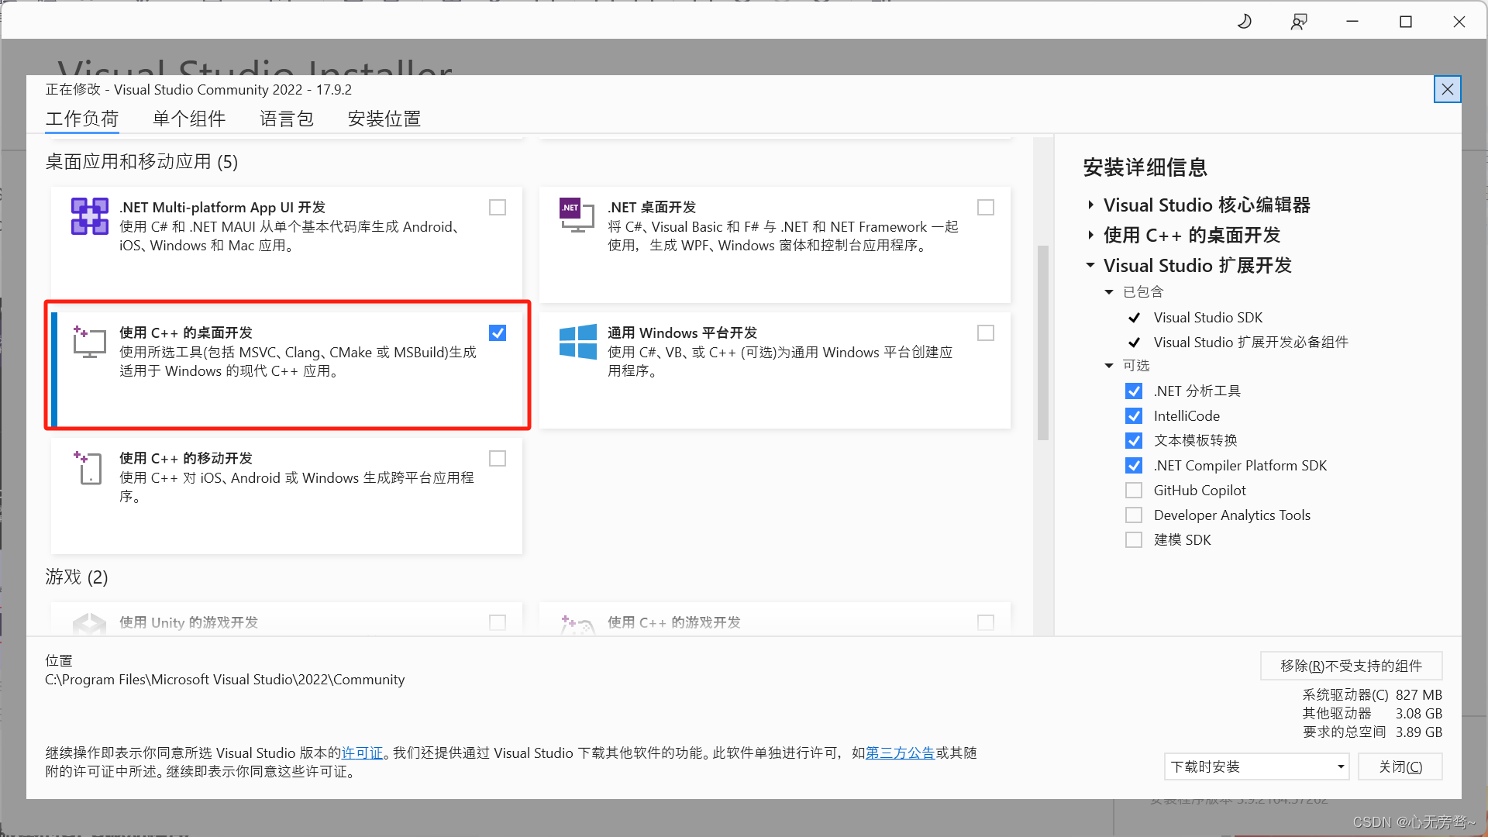The width and height of the screenshot is (1488, 837).
Task: Uncheck the IntelliCode option
Action: coord(1134,416)
